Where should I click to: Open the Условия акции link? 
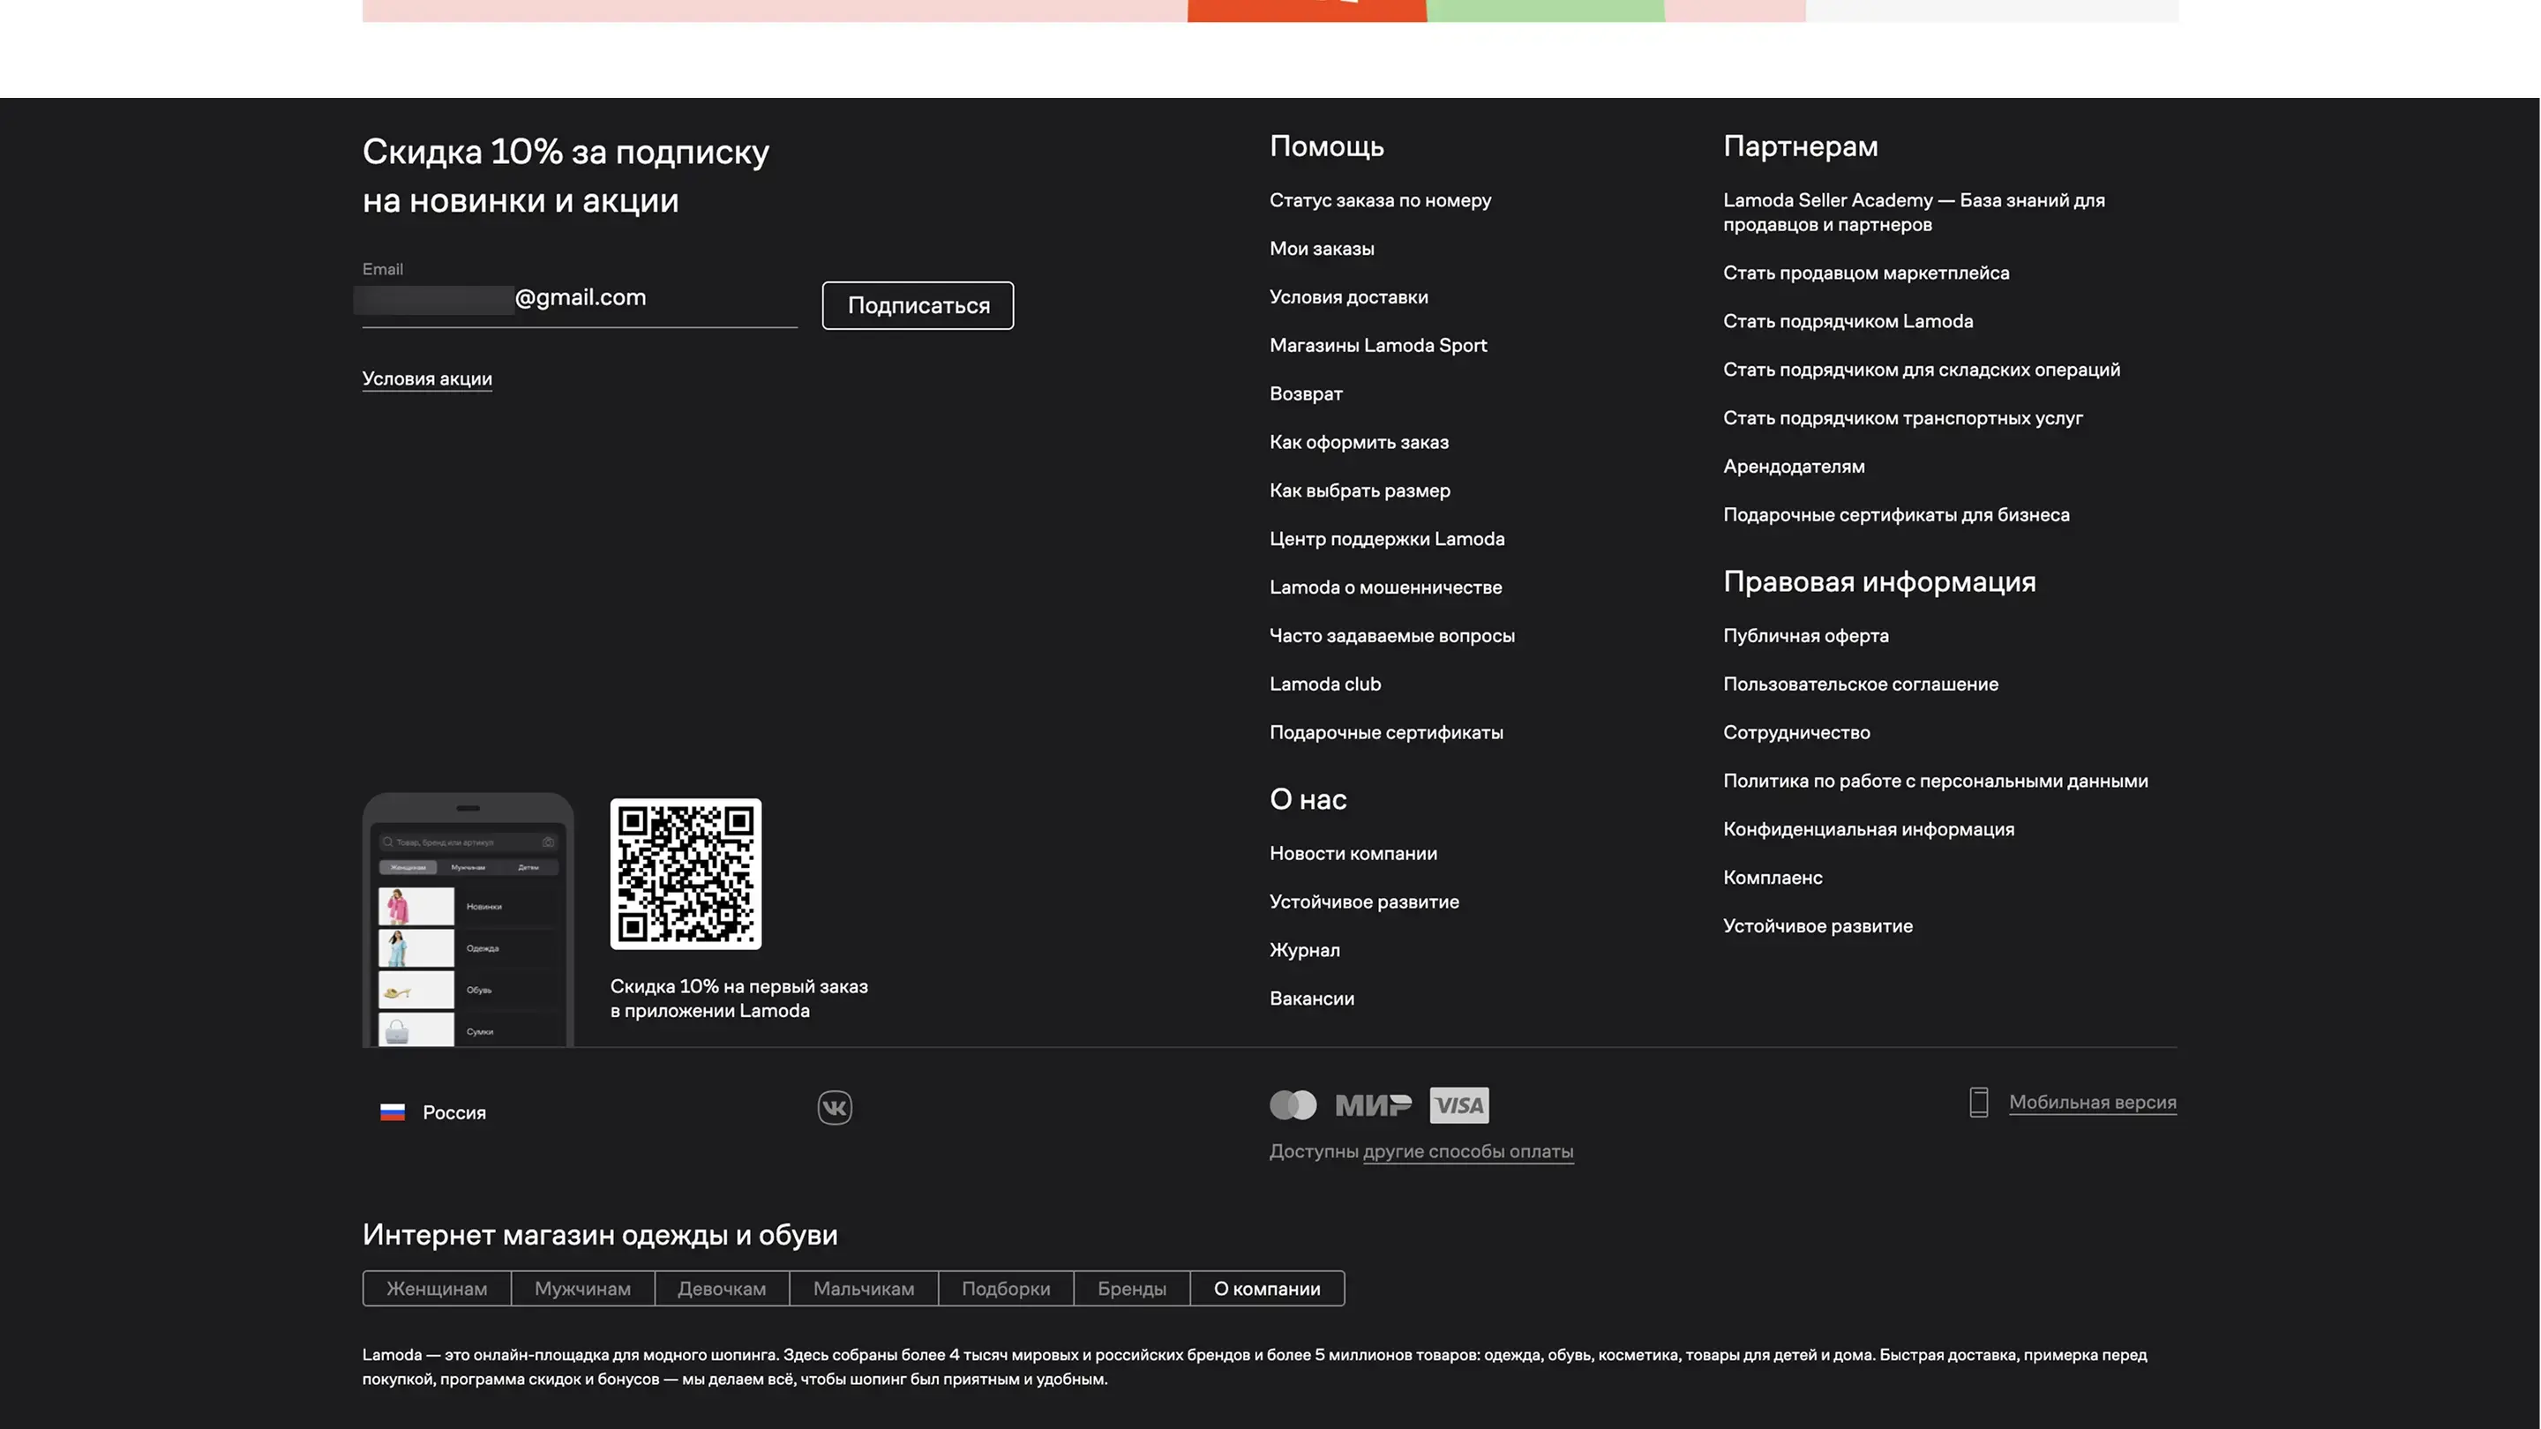pos(427,378)
